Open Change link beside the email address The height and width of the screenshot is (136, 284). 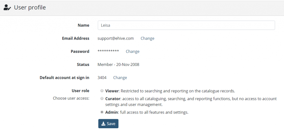148,38
